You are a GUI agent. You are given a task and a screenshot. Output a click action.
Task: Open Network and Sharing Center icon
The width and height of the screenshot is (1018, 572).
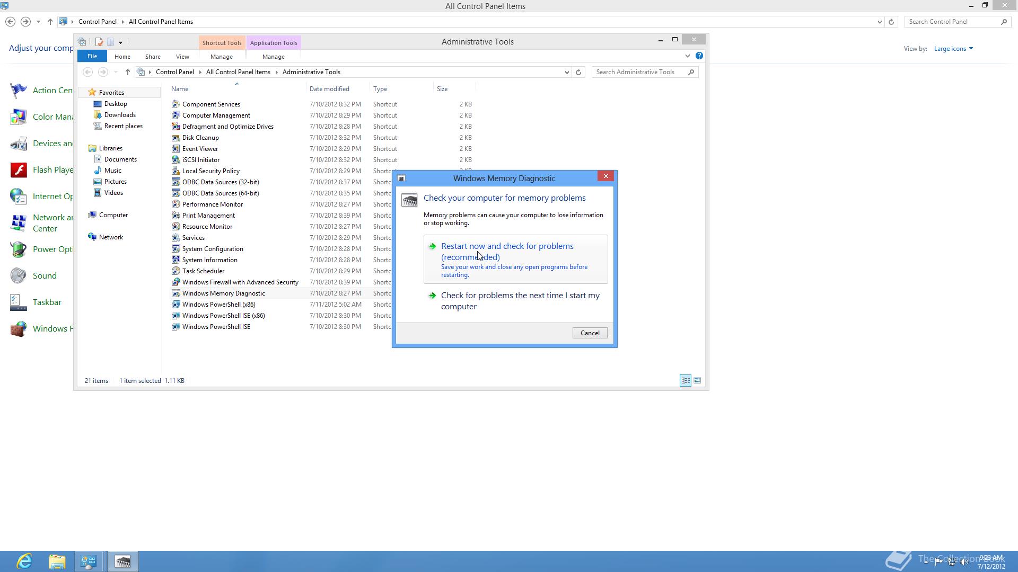(x=18, y=223)
